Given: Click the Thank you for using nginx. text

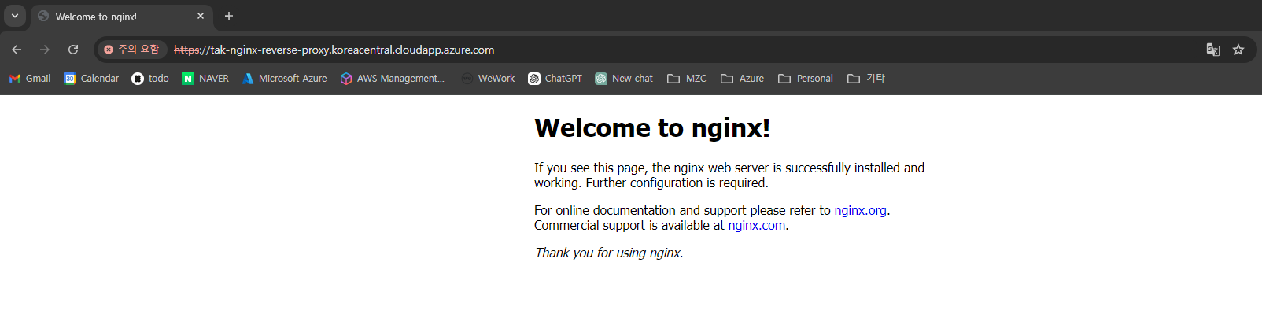Looking at the screenshot, I should 609,253.
